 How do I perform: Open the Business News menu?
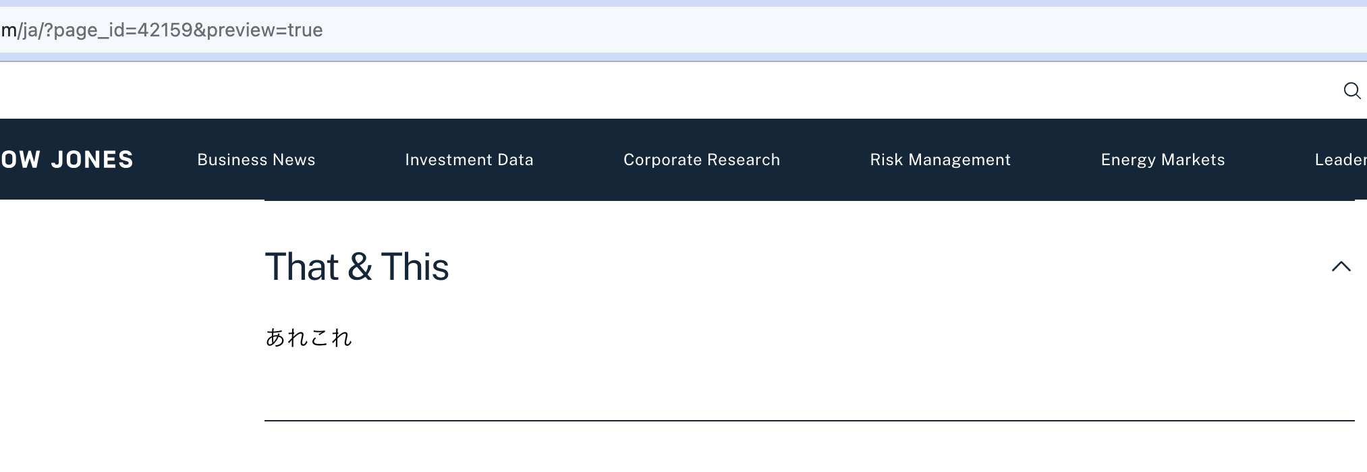pos(256,160)
